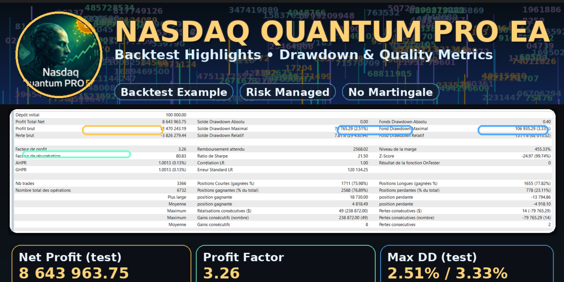Click the "Corrélation LR" label
This screenshot has width=564, height=282.
point(211,163)
